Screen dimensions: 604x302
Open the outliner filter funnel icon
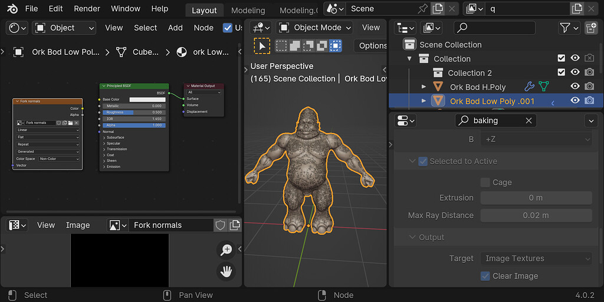click(565, 28)
